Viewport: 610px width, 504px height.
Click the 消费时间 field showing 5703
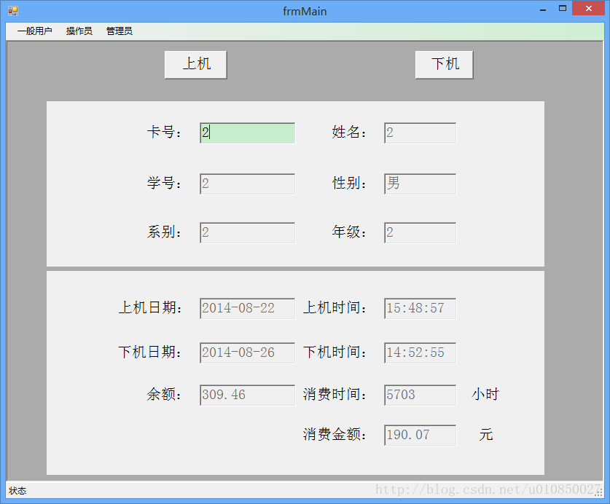pyautogui.click(x=421, y=395)
